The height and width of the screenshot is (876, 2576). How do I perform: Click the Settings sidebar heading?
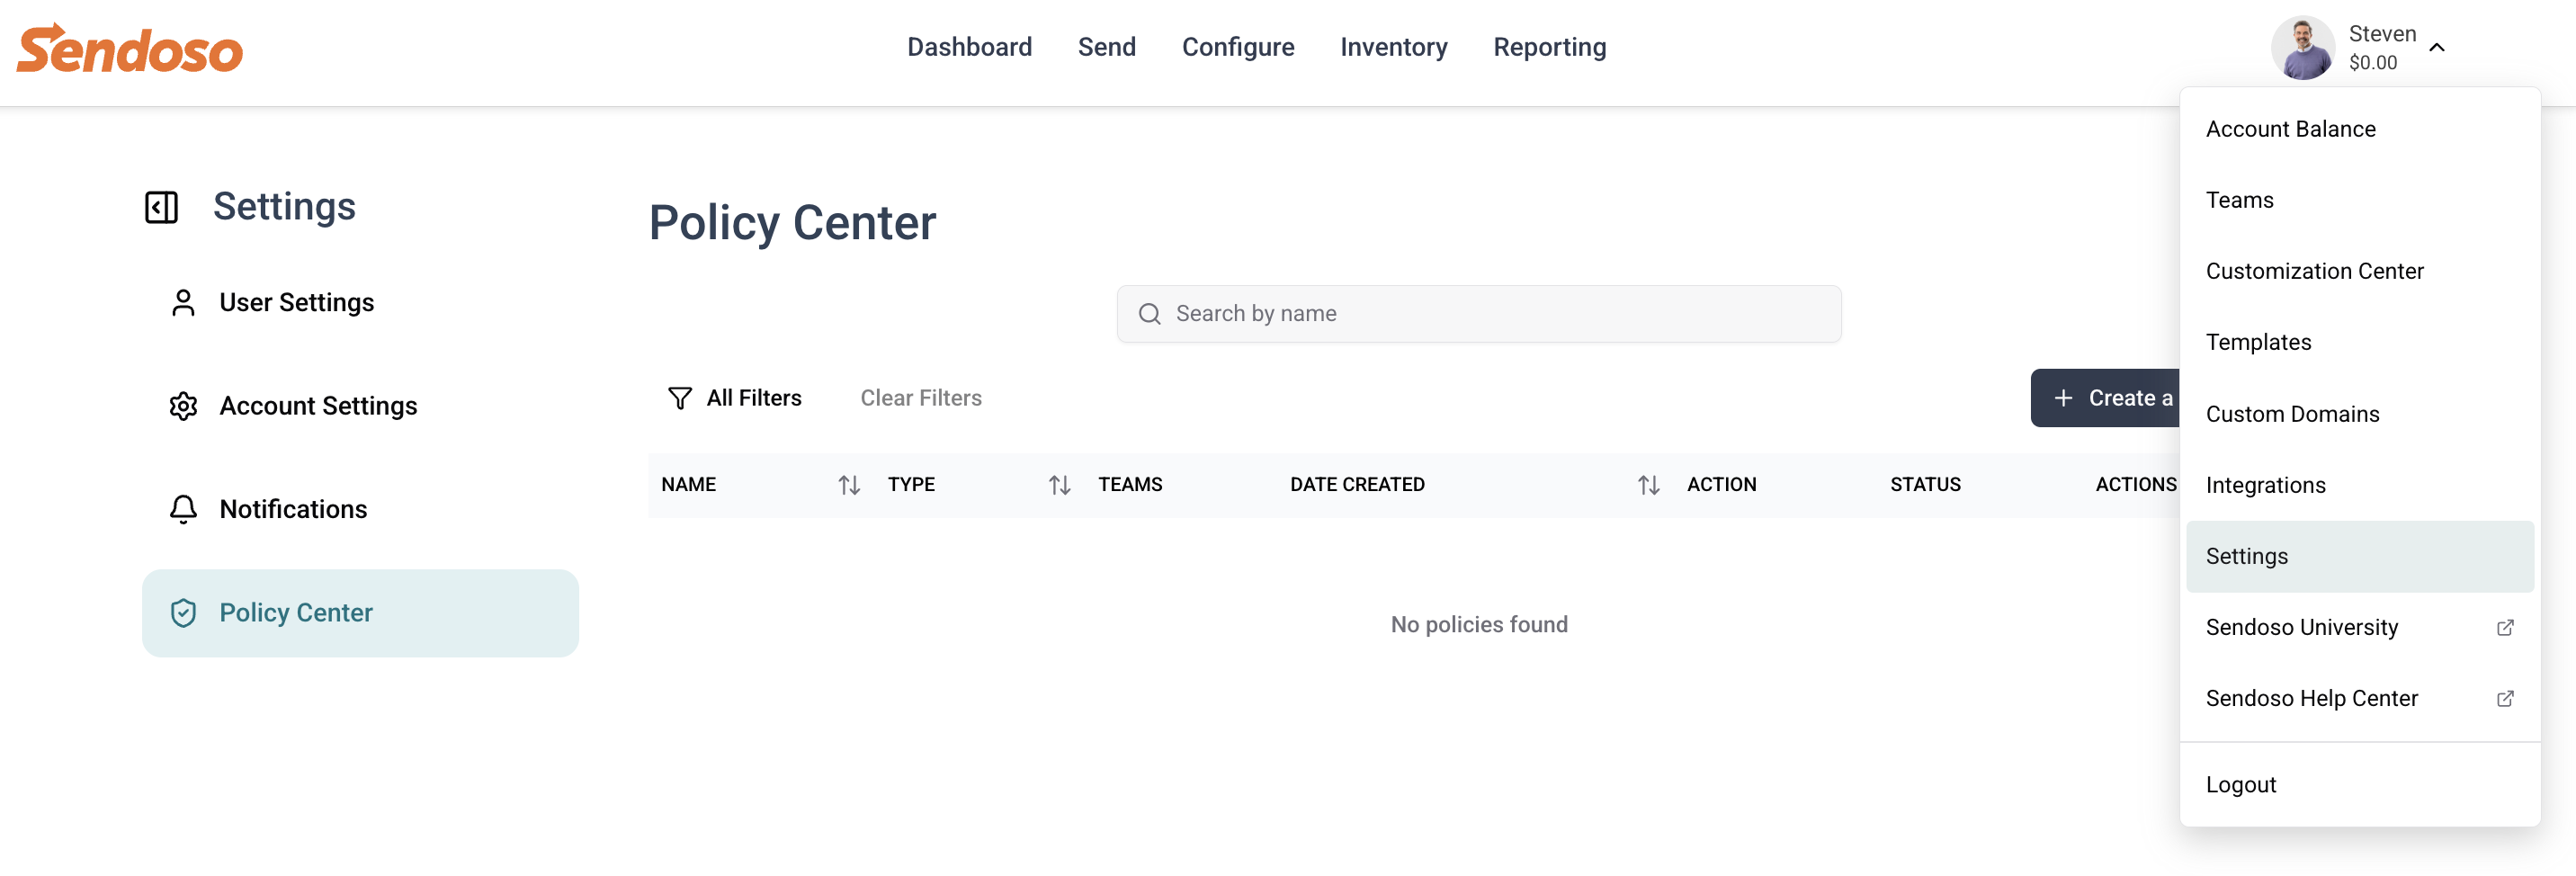[x=284, y=207]
